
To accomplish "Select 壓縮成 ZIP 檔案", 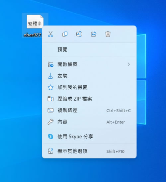I will tap(89, 99).
